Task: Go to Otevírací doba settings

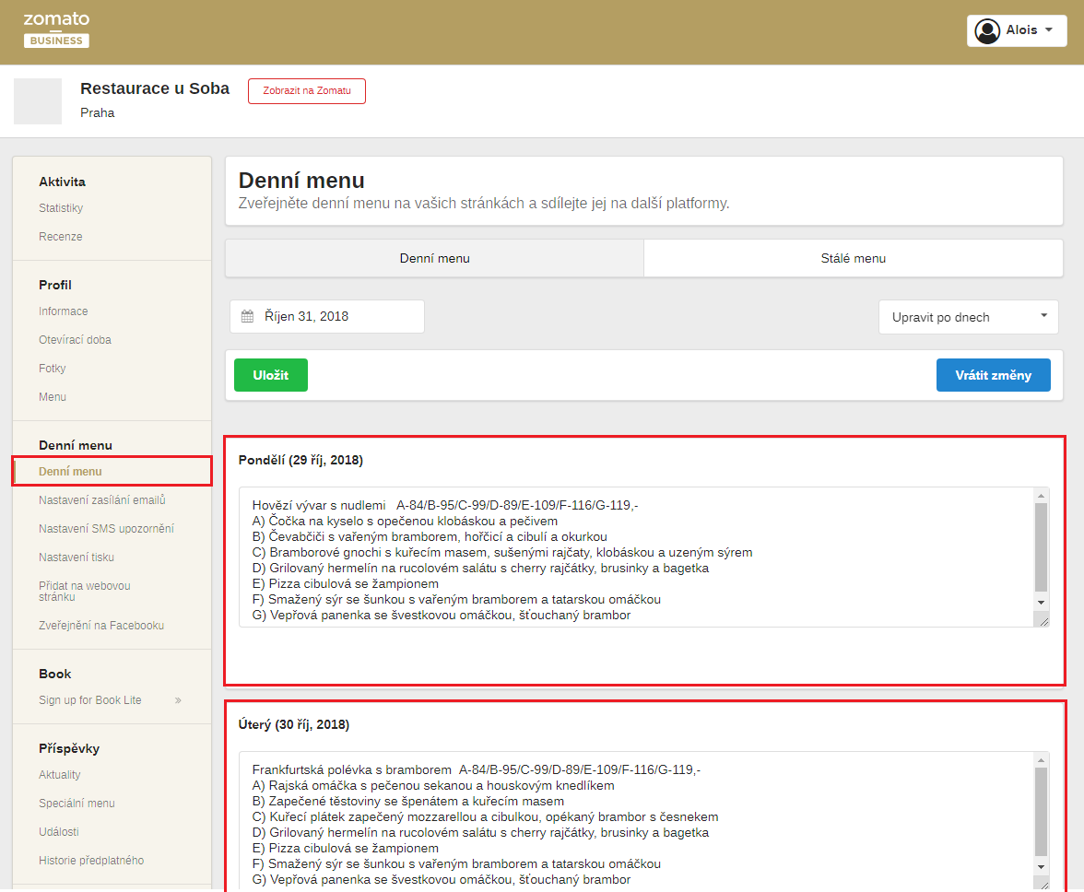Action: pos(75,340)
